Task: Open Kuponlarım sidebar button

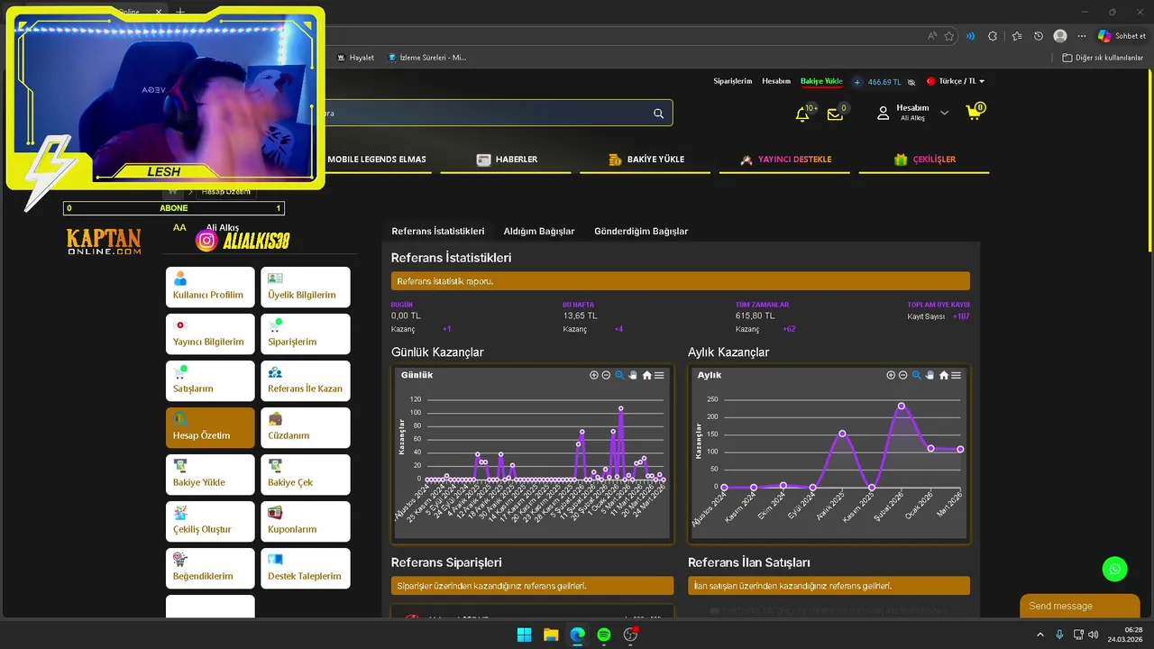Action: click(306, 521)
